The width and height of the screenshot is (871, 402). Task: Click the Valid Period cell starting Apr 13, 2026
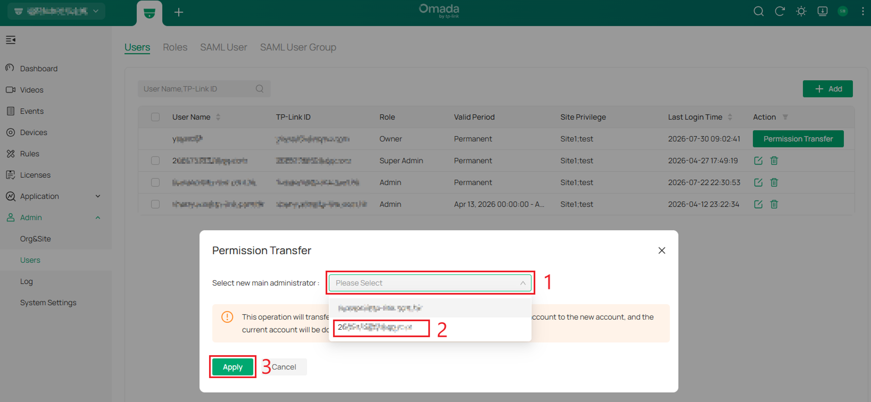click(499, 204)
